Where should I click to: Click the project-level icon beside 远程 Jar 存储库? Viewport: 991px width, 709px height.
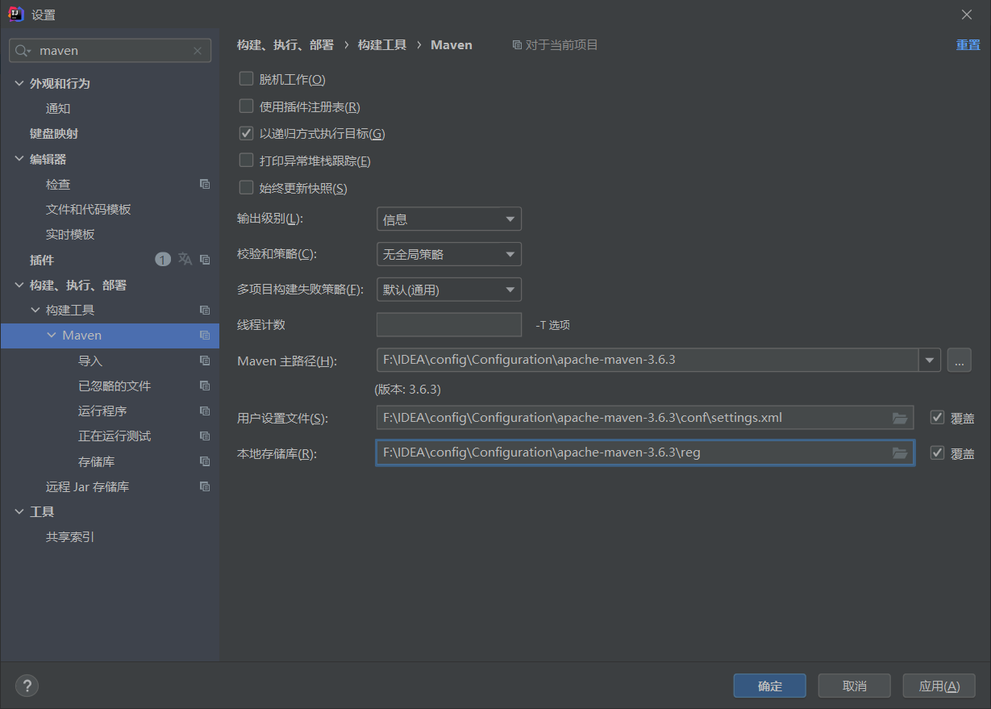[205, 486]
